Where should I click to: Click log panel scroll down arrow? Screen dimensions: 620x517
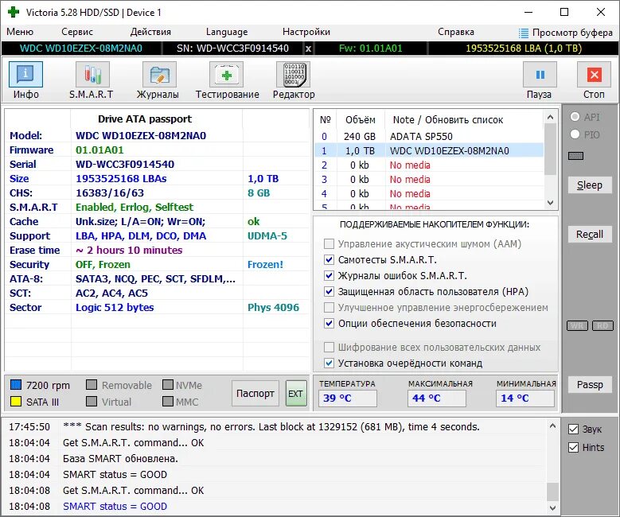click(552, 507)
